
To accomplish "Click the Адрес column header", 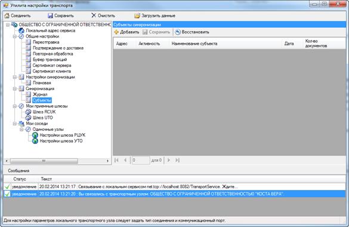I will tap(124, 44).
